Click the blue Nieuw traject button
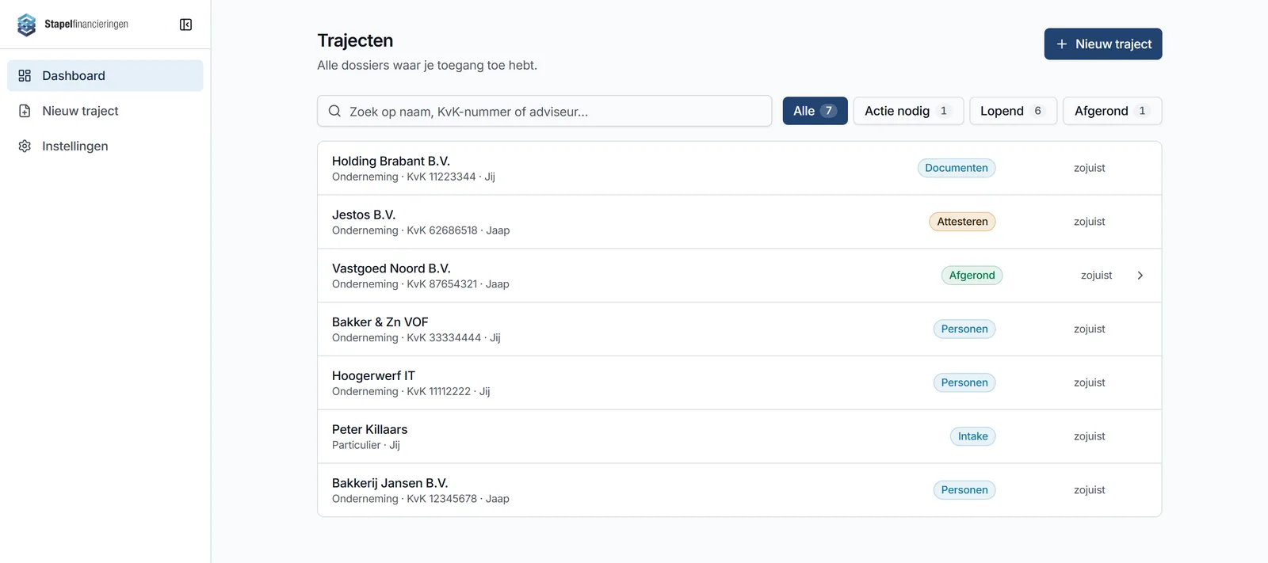The width and height of the screenshot is (1268, 563). pos(1103,44)
